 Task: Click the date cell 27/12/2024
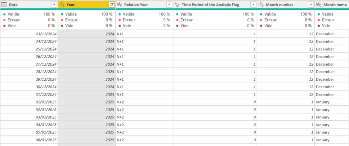click(x=29, y=64)
